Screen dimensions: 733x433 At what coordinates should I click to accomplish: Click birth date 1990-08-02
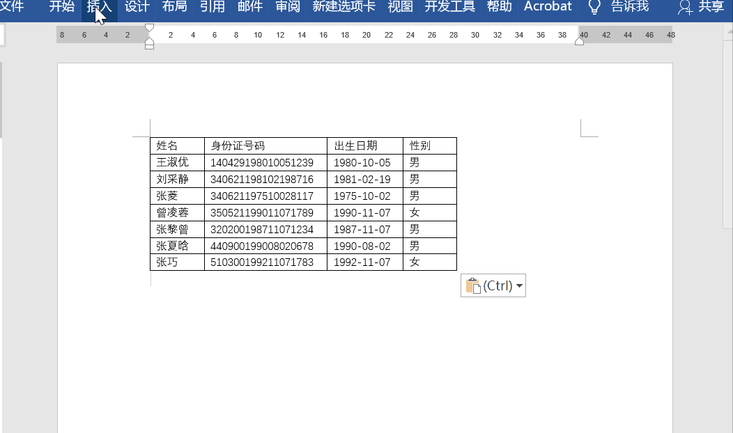(x=362, y=246)
